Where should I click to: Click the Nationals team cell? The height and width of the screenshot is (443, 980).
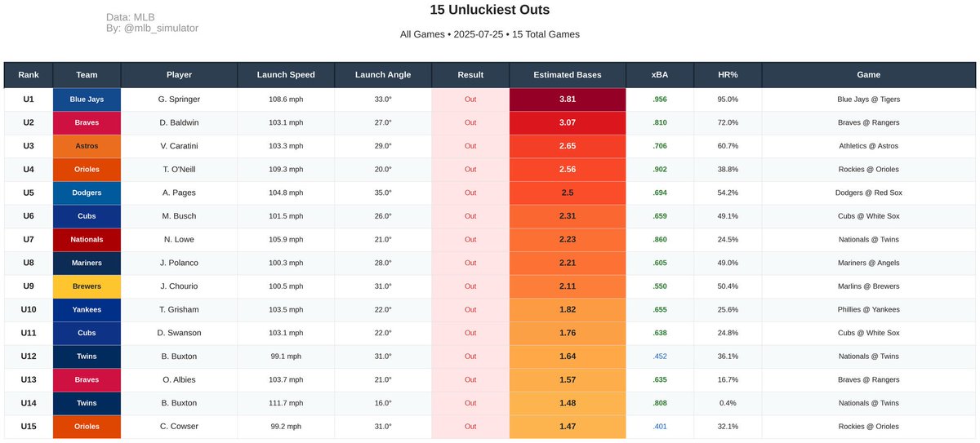pos(87,240)
